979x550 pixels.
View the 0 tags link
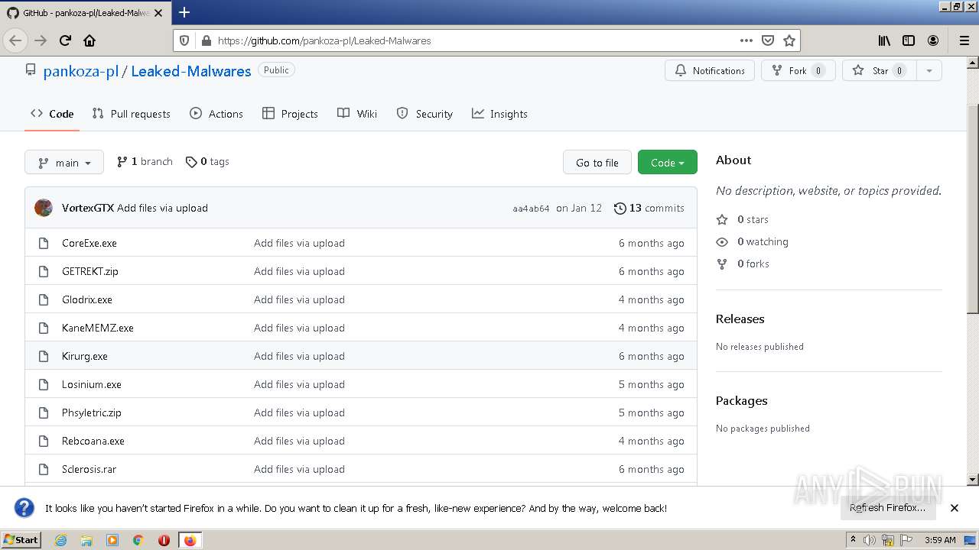click(207, 162)
